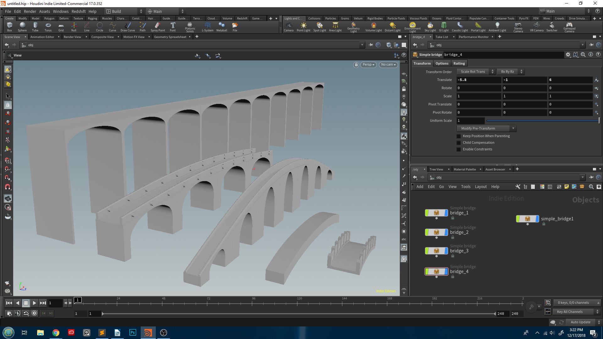Add a Camera from the shelf

289,27
